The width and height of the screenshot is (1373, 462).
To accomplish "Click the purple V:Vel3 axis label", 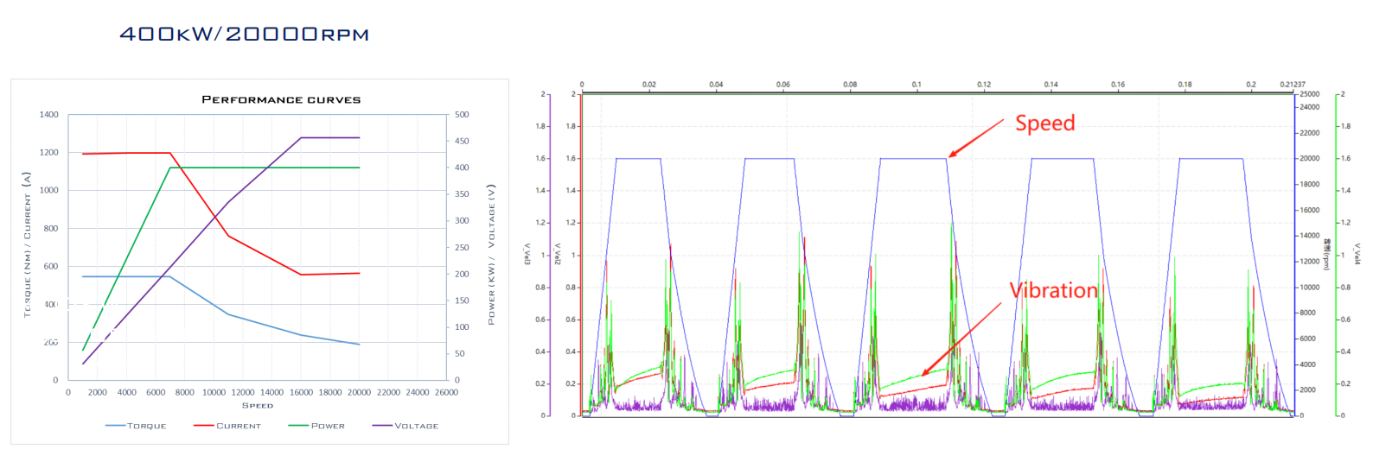I will pyautogui.click(x=527, y=254).
